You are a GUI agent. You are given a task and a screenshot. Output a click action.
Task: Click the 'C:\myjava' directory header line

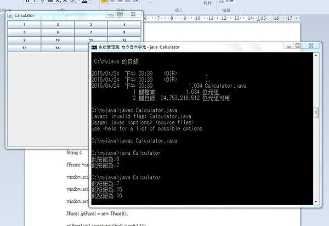(x=116, y=61)
